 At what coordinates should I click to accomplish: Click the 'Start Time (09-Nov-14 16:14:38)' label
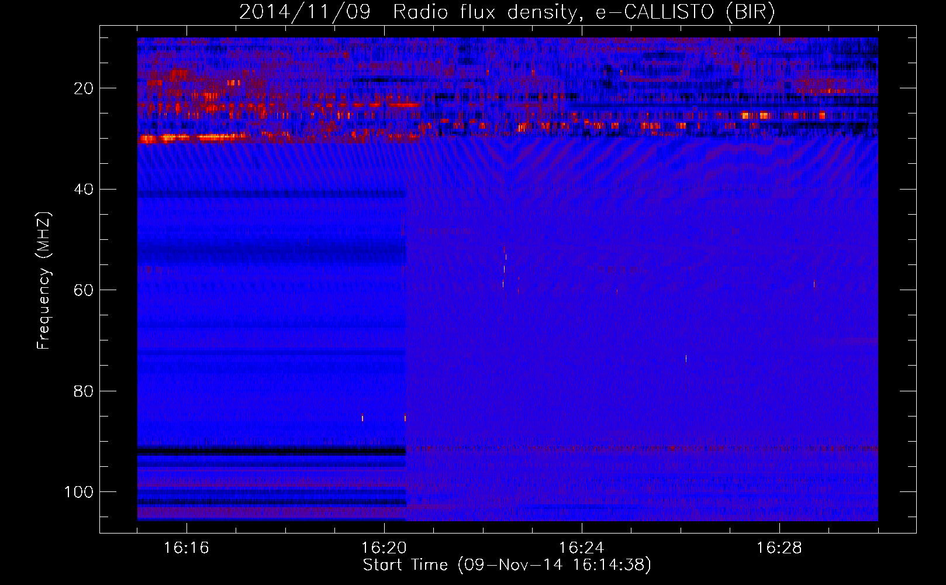(507, 565)
